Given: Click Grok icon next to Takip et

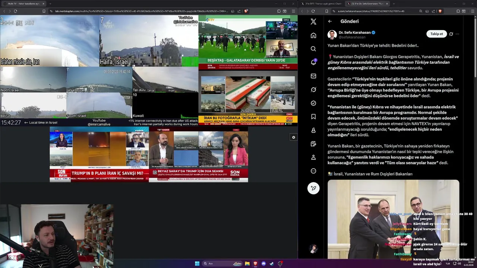Looking at the screenshot, I should 451,34.
